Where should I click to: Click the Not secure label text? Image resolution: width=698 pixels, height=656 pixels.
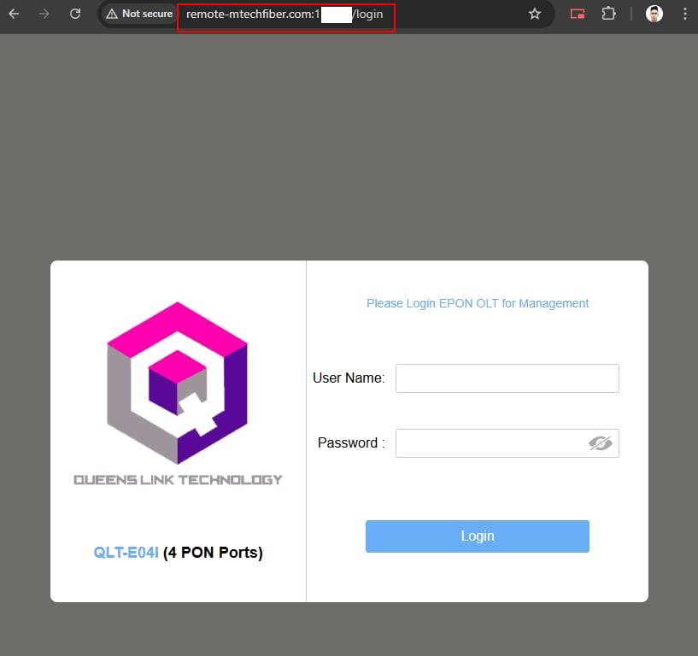(147, 14)
